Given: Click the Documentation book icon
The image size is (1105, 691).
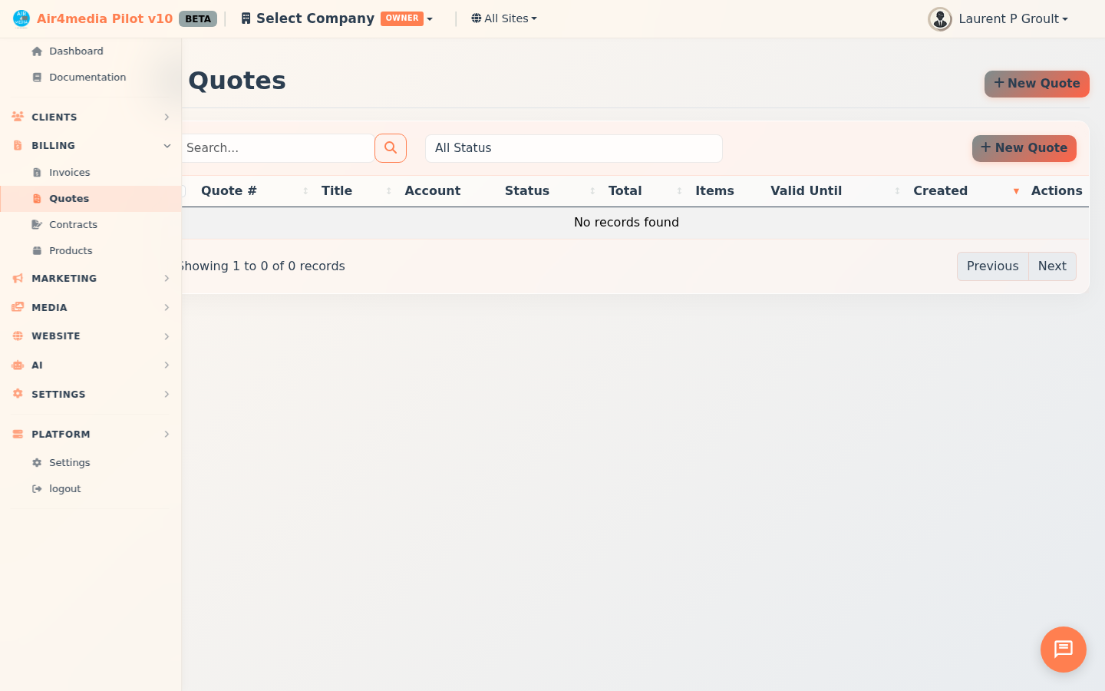Looking at the screenshot, I should [x=37, y=78].
